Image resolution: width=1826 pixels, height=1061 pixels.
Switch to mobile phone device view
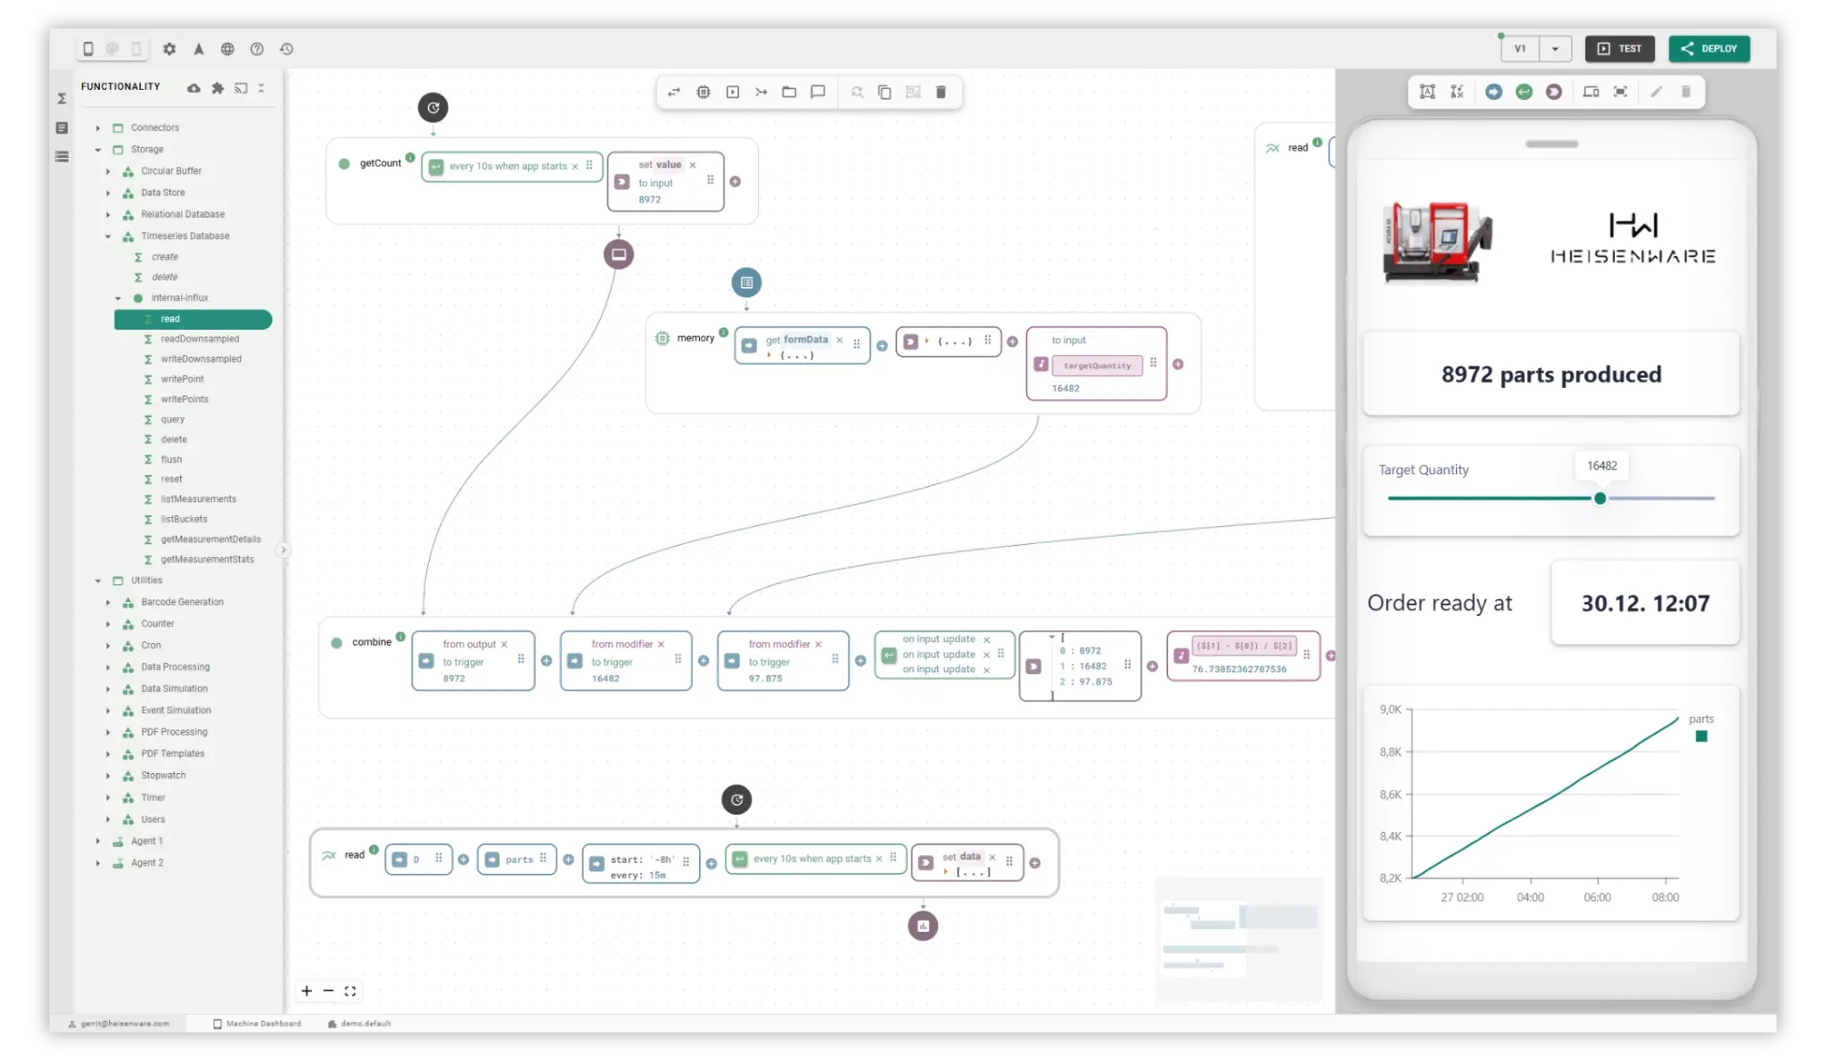tap(88, 49)
